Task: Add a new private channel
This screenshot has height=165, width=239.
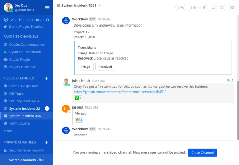Action: pos(47,142)
